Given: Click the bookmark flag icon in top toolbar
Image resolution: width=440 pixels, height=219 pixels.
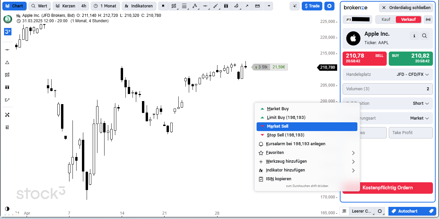Looking at the screenshot, I should point(163,6).
